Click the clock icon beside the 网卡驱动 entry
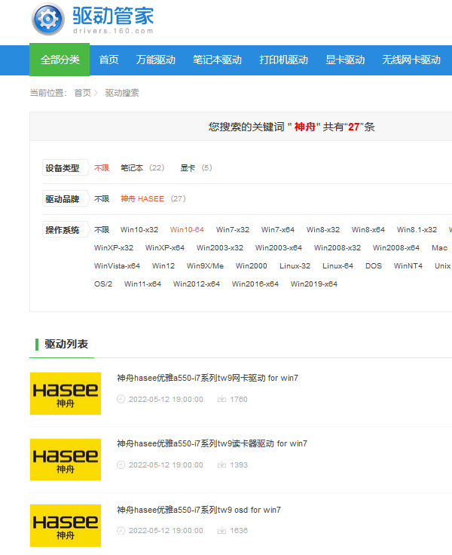 point(121,399)
